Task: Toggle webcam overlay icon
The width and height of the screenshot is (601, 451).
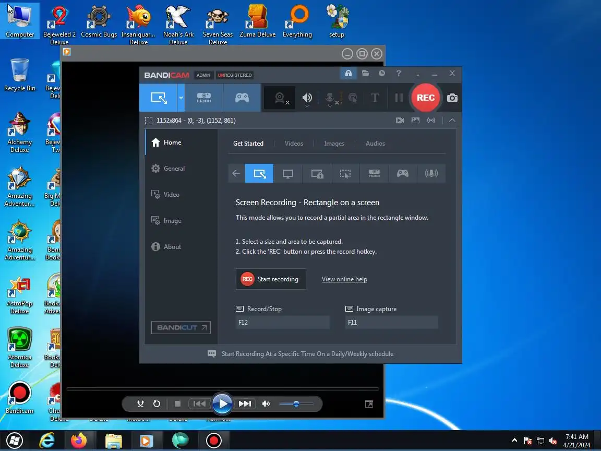Action: point(280,98)
